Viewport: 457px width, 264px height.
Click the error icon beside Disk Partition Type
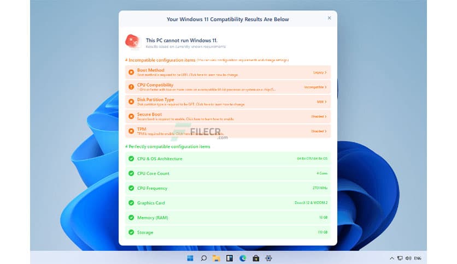pos(131,101)
